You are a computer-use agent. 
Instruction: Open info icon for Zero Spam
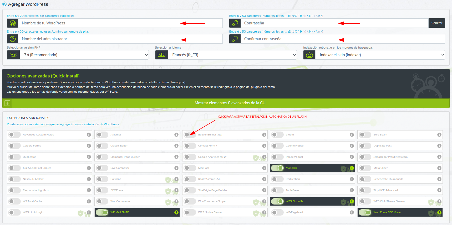pos(439,135)
